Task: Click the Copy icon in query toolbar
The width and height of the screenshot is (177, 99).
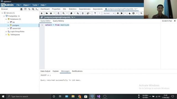Action: click(71, 13)
